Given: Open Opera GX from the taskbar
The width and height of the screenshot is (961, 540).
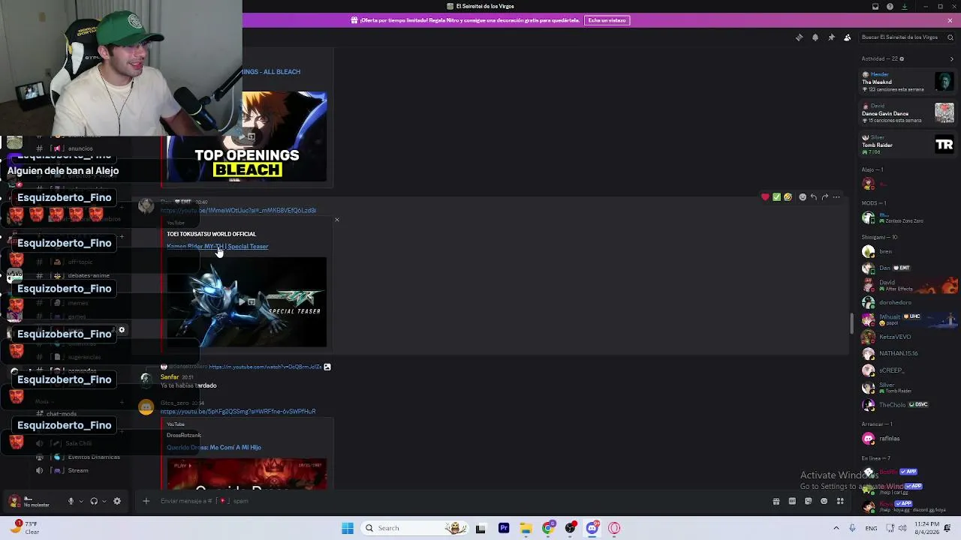Looking at the screenshot, I should pyautogui.click(x=614, y=528).
